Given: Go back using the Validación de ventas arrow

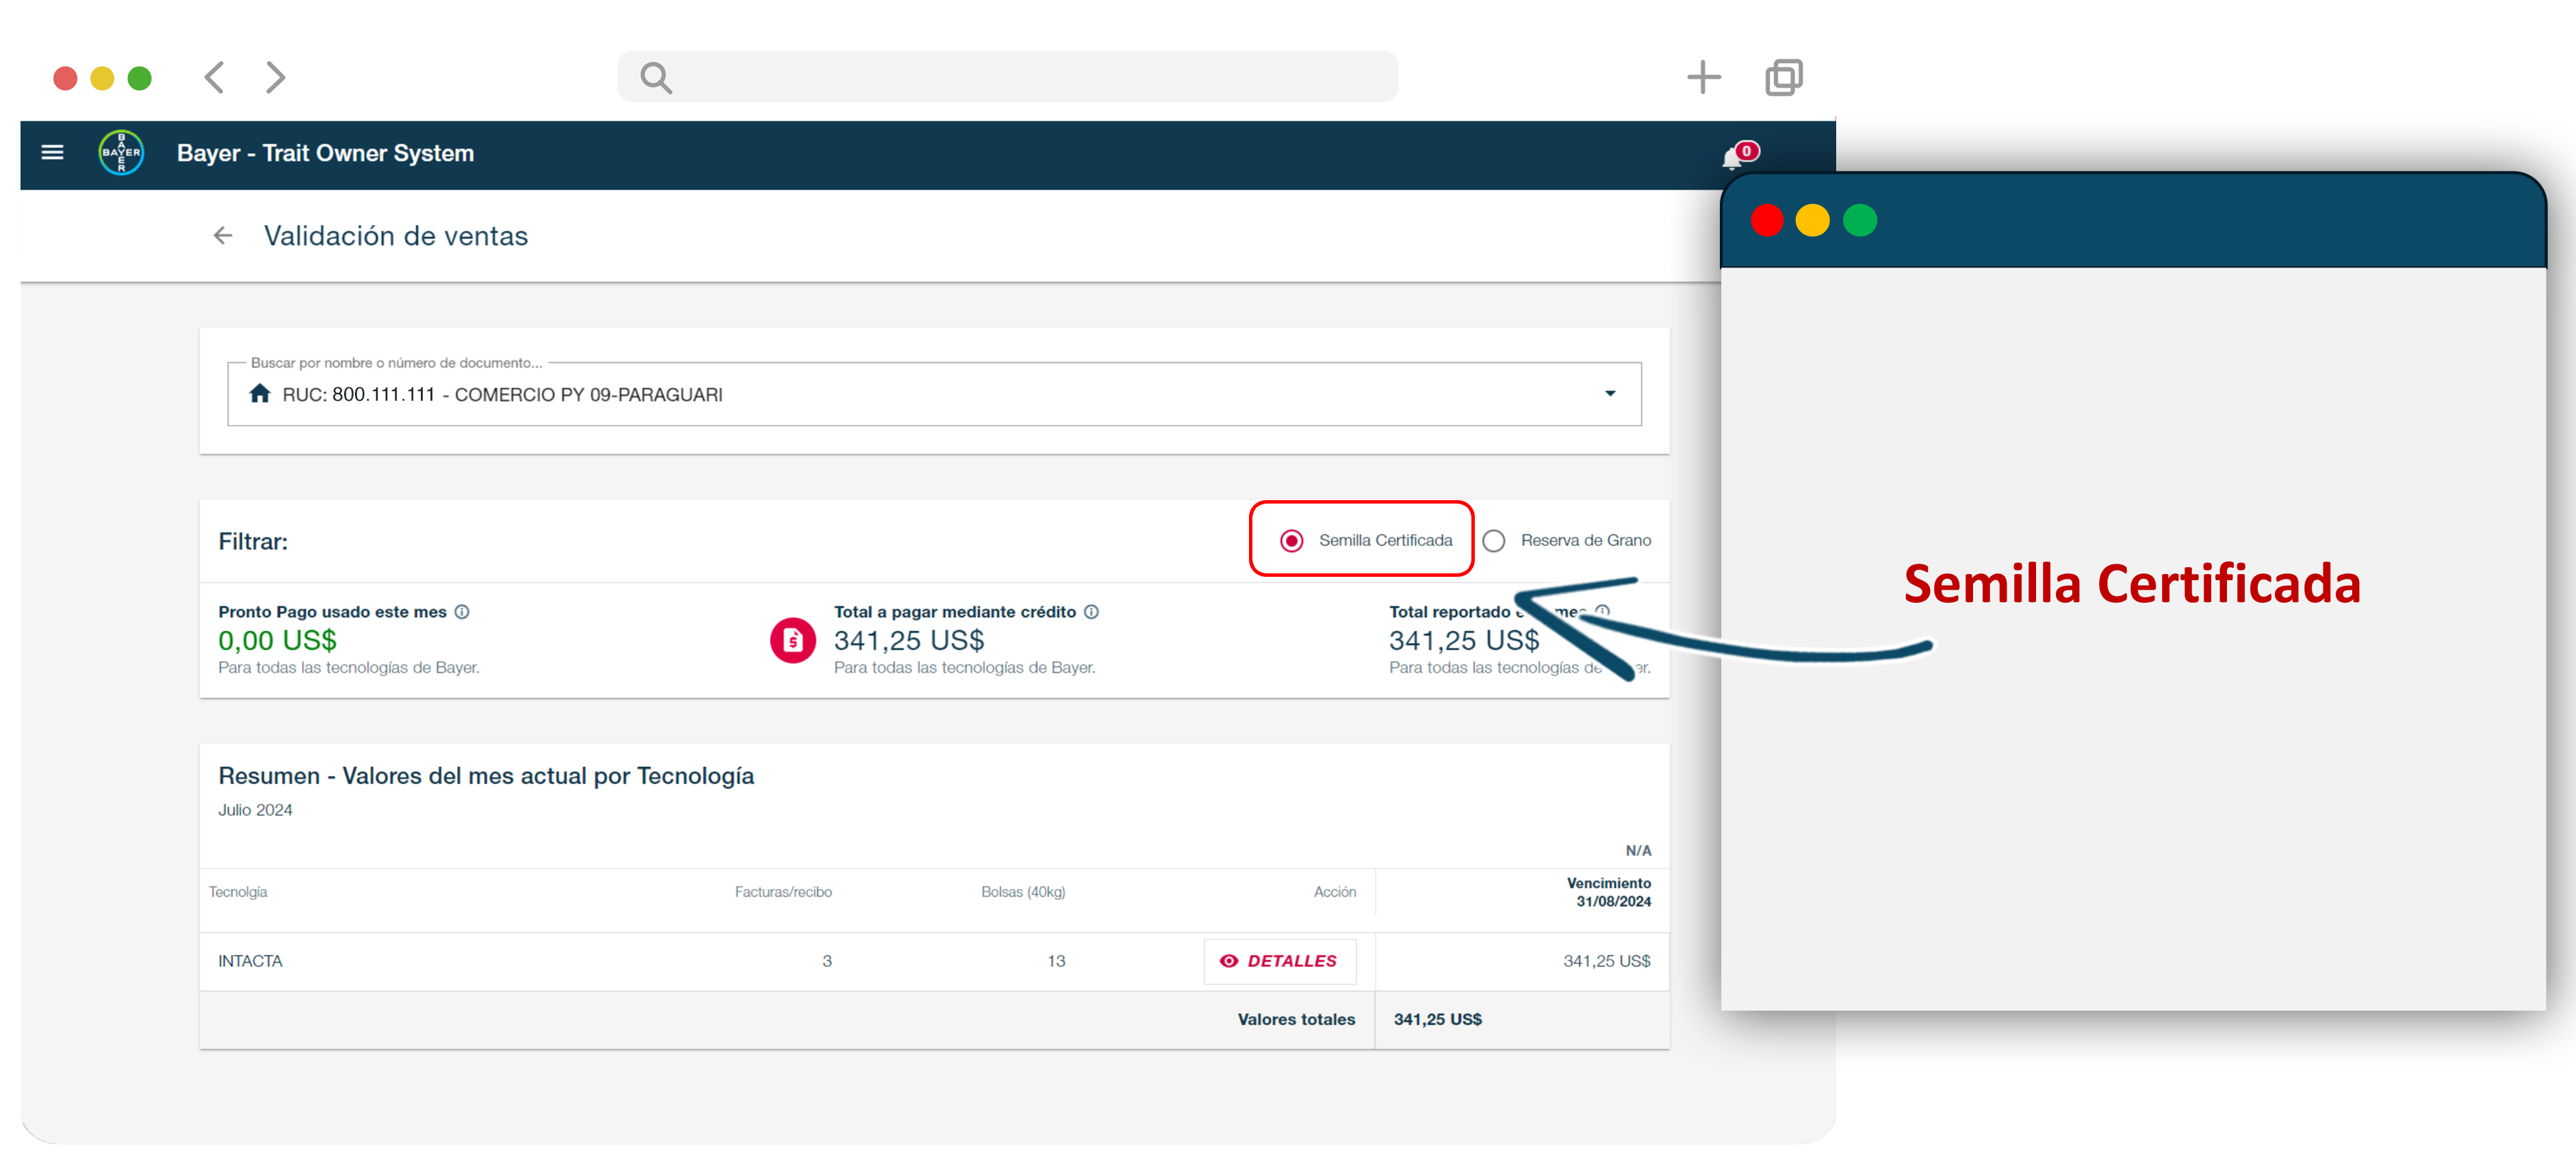Looking at the screenshot, I should coord(222,236).
